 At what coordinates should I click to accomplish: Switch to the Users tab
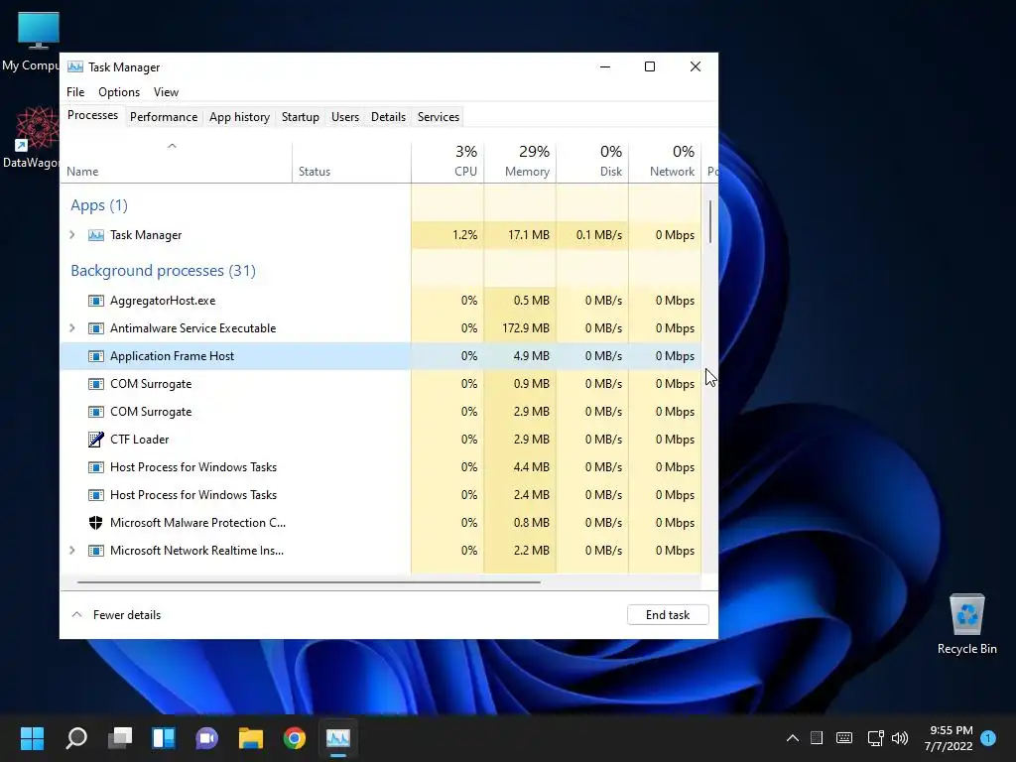(x=344, y=117)
